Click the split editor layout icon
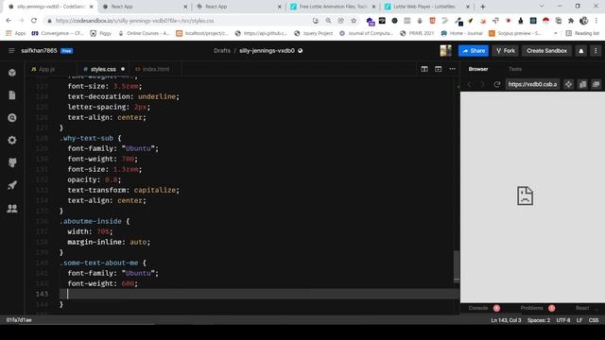 (x=424, y=69)
